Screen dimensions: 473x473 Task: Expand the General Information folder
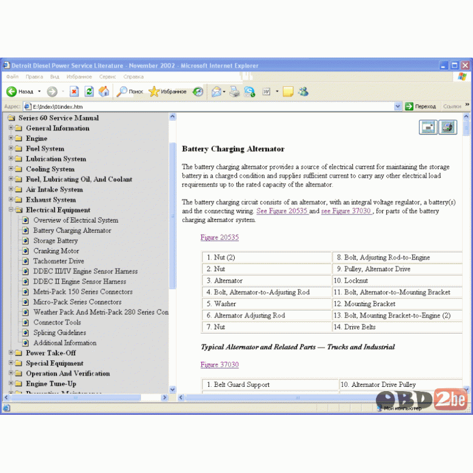11,128
